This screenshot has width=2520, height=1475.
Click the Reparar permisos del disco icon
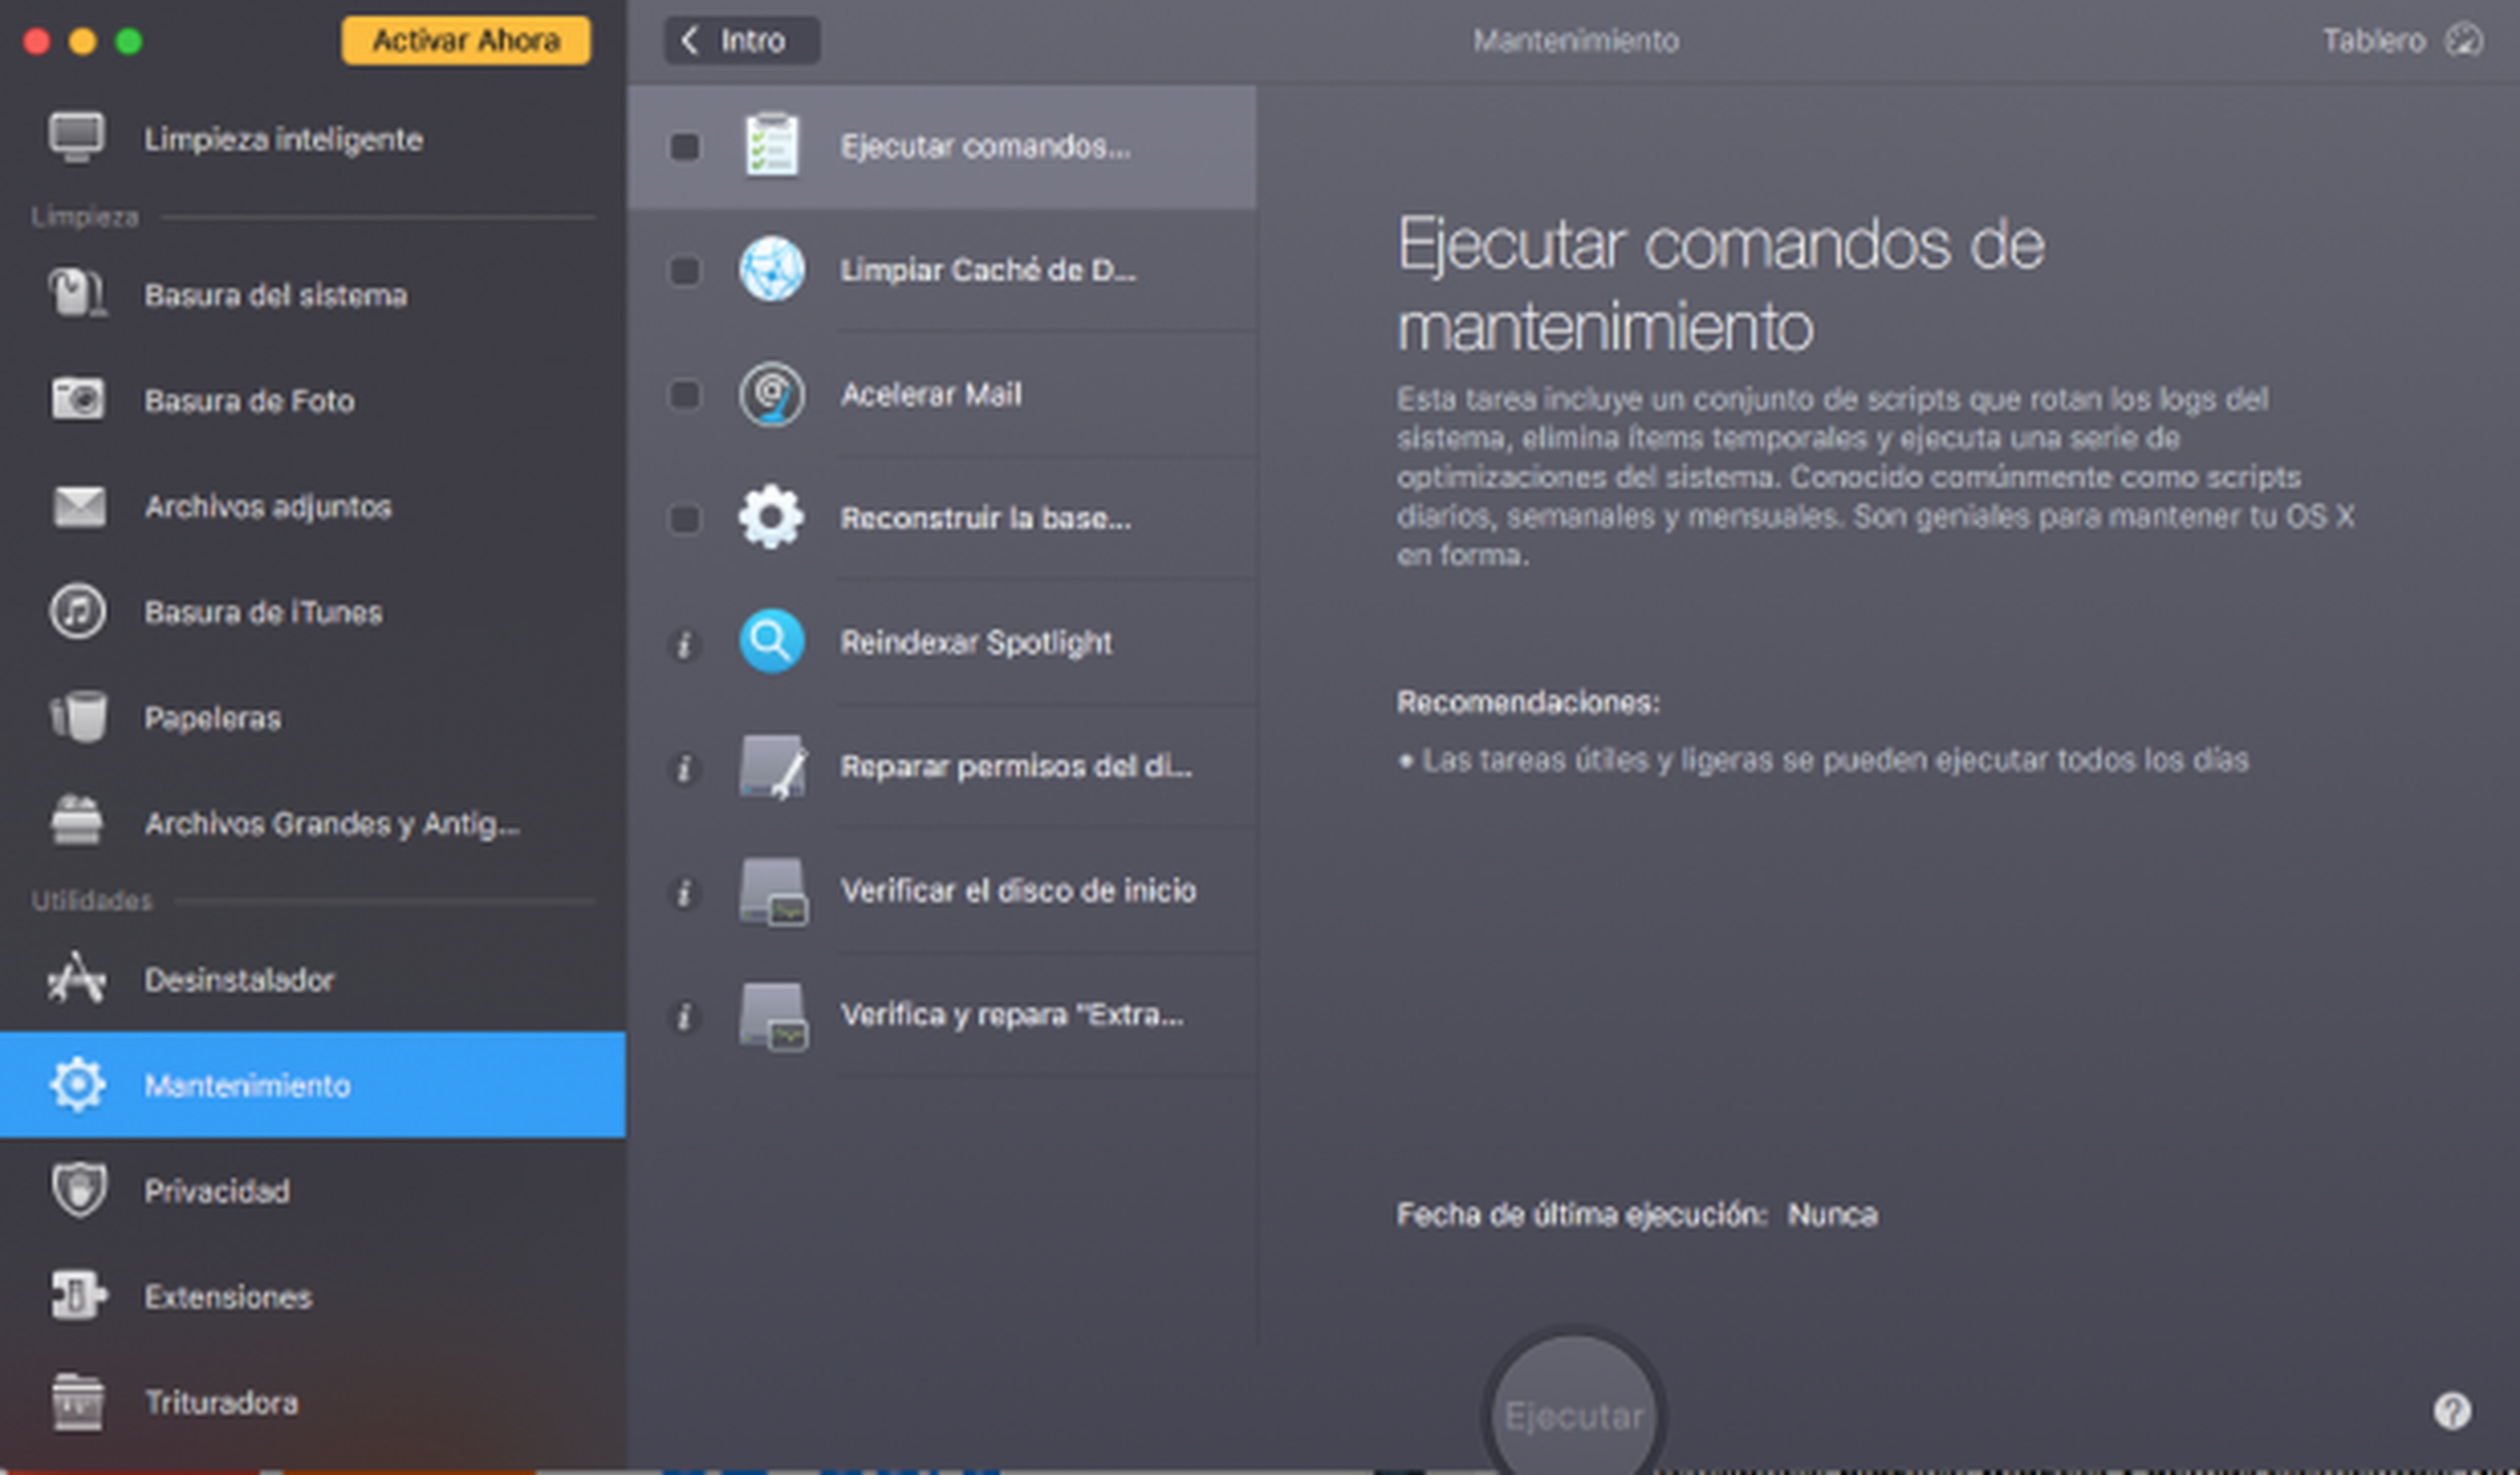pyautogui.click(x=773, y=766)
